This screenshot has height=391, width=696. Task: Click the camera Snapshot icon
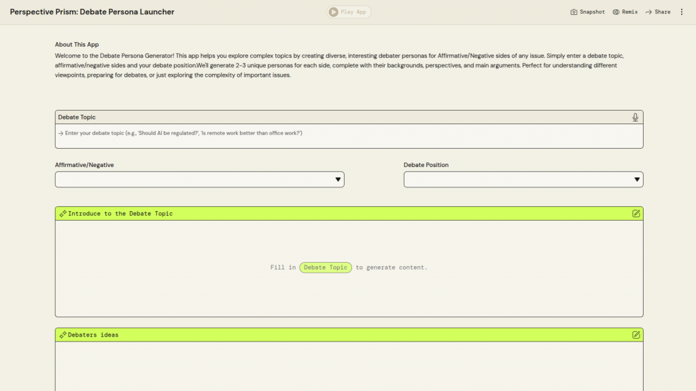point(574,12)
